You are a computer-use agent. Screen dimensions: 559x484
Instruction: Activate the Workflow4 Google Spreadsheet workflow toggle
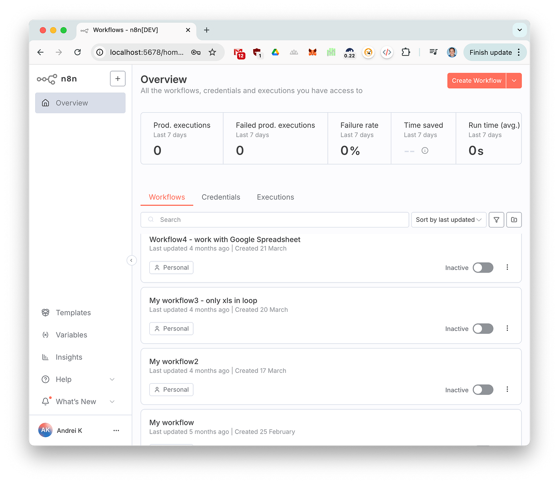point(483,267)
